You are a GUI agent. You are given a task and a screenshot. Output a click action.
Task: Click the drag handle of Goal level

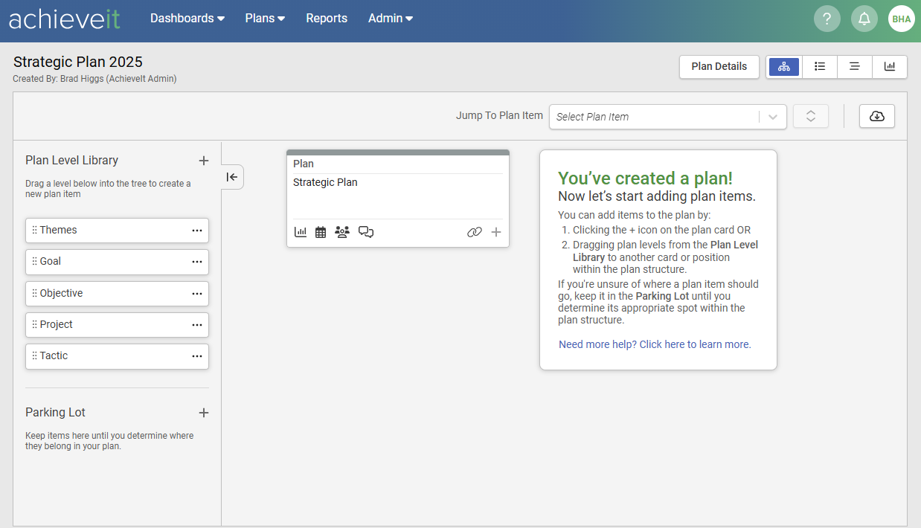pyautogui.click(x=34, y=262)
